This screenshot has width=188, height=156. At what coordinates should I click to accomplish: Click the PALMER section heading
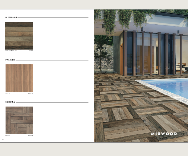(x=10, y=60)
